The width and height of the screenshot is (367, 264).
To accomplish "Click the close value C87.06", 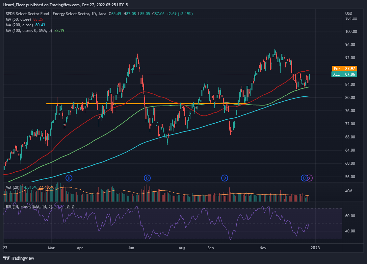I will 158,14.
